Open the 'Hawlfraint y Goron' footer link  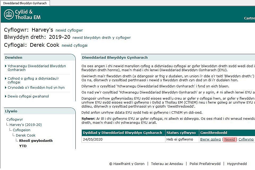tap(129, 164)
